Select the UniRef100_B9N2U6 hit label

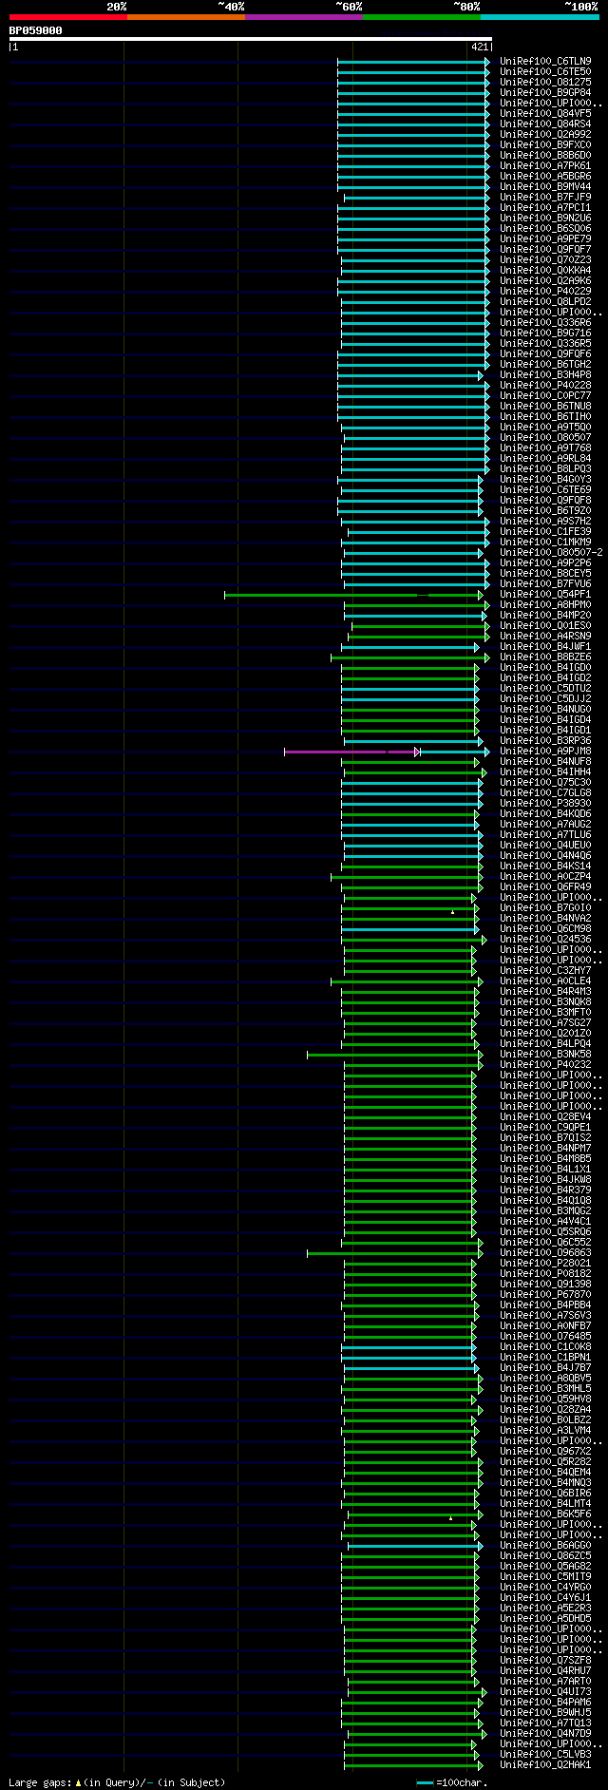[x=545, y=218]
